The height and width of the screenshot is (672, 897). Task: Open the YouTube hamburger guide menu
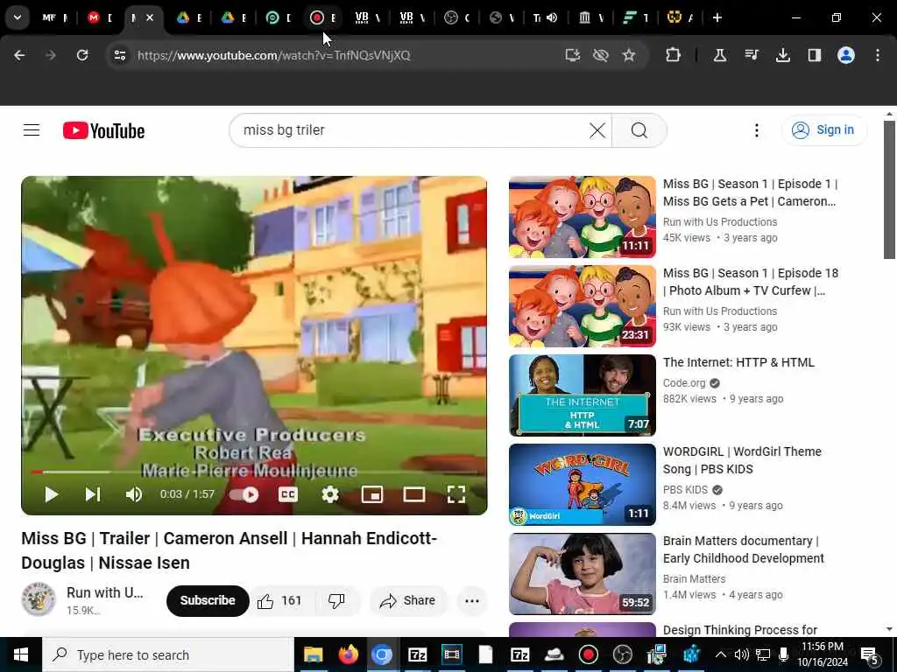point(32,130)
